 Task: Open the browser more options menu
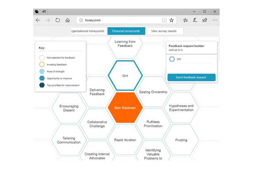215,20
